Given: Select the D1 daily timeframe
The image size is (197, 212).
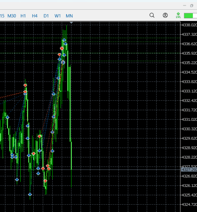Looking at the screenshot, I should point(46,16).
